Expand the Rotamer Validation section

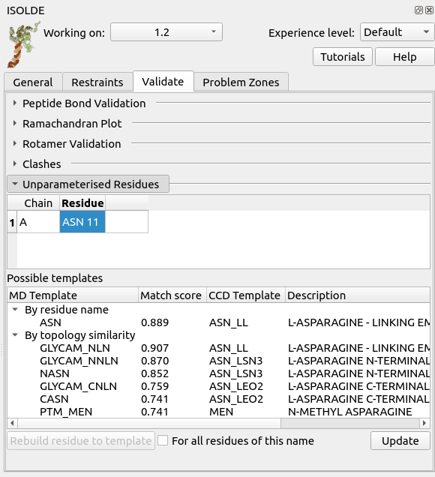(x=15, y=143)
